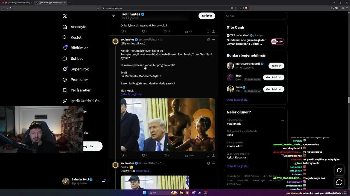
Task: Open the @elonmusk mention link
Action: (143, 171)
